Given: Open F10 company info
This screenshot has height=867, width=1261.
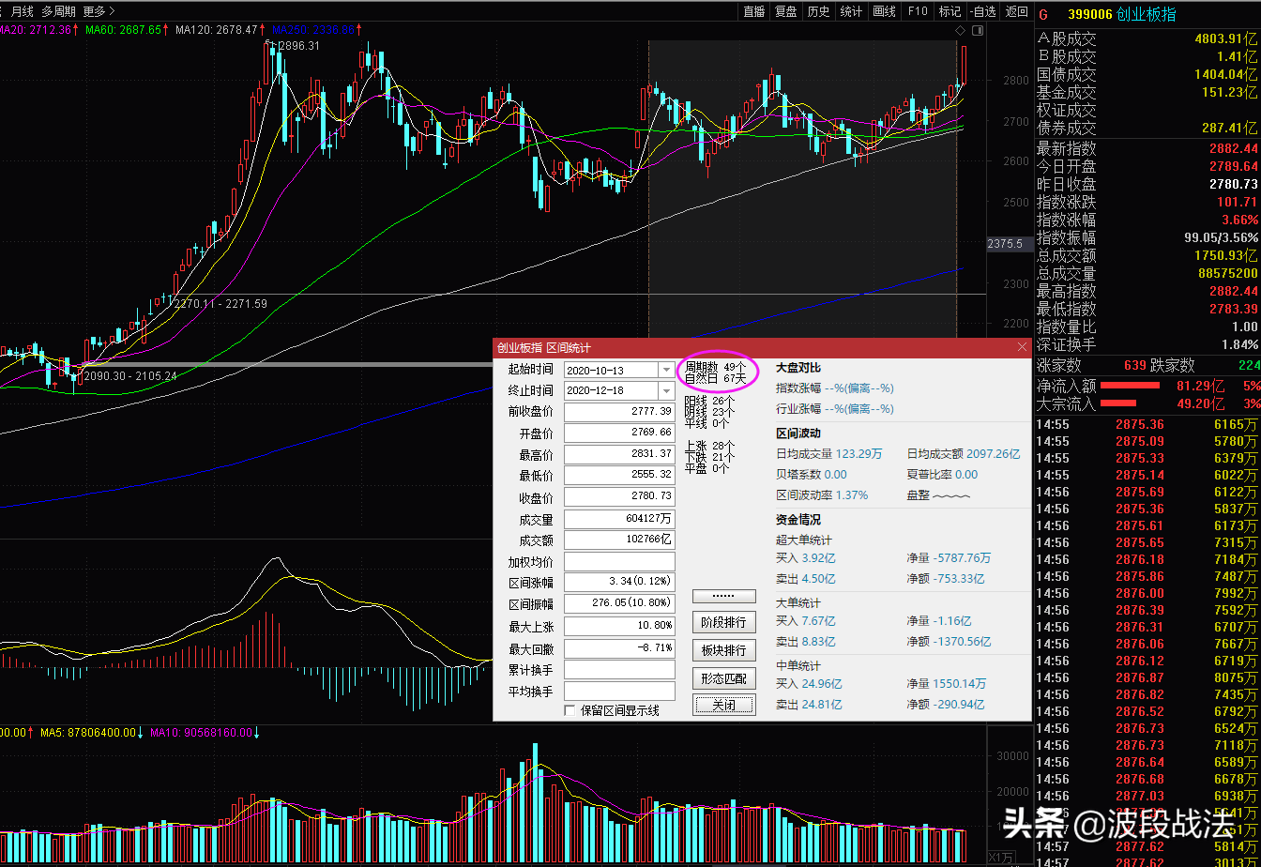Looking at the screenshot, I should [918, 11].
